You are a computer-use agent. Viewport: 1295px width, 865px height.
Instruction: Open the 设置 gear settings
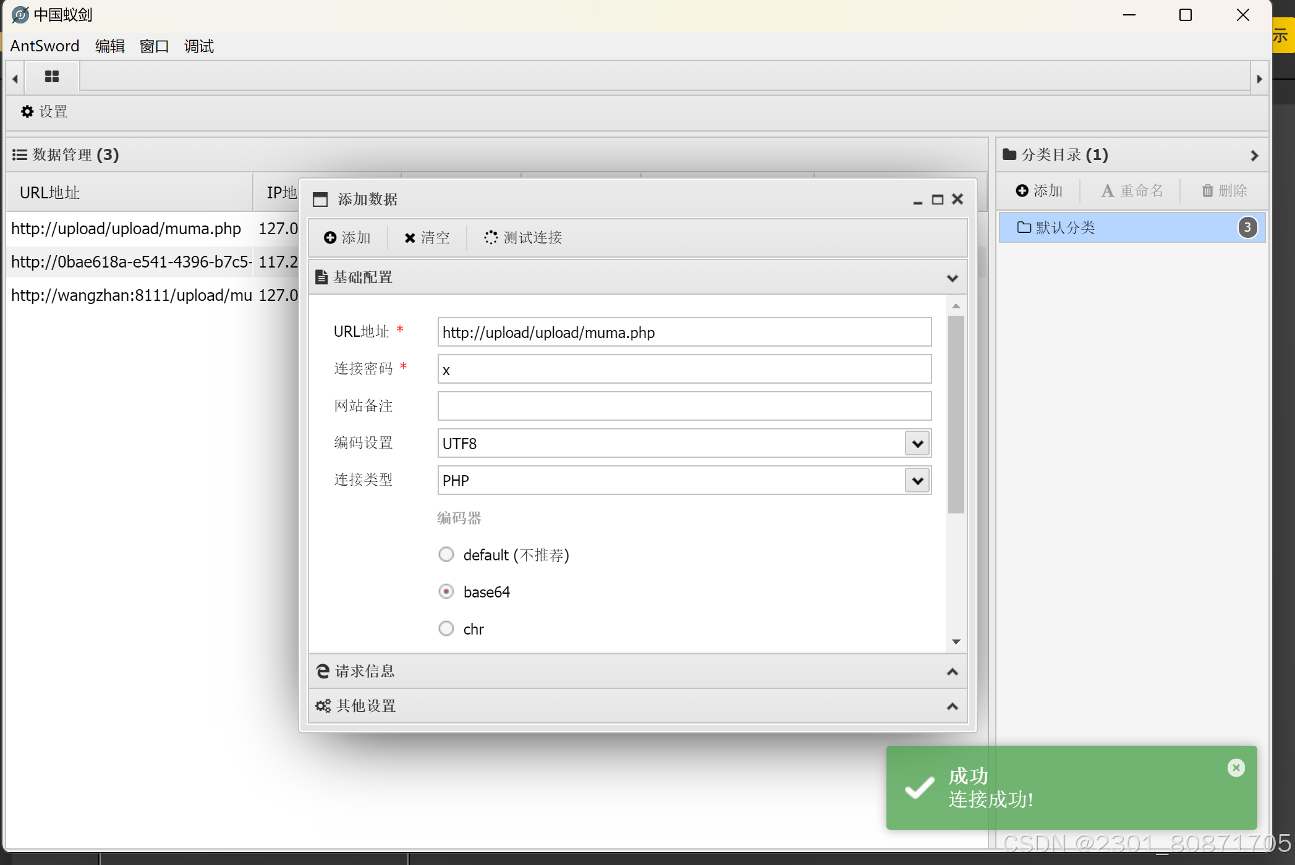(x=44, y=112)
